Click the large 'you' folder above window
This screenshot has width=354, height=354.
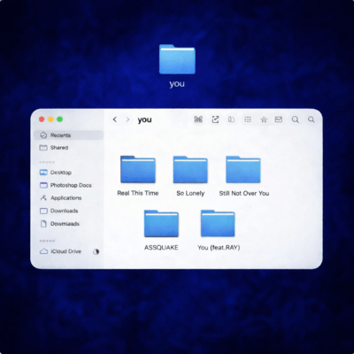(x=177, y=59)
